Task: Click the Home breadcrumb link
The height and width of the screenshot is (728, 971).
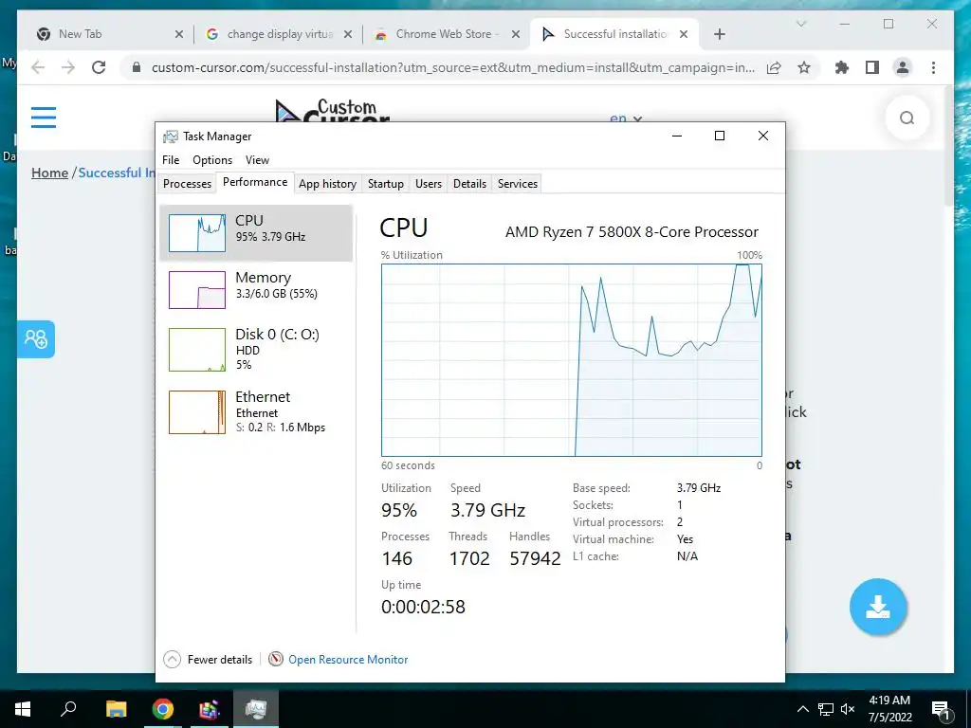Action: click(49, 173)
